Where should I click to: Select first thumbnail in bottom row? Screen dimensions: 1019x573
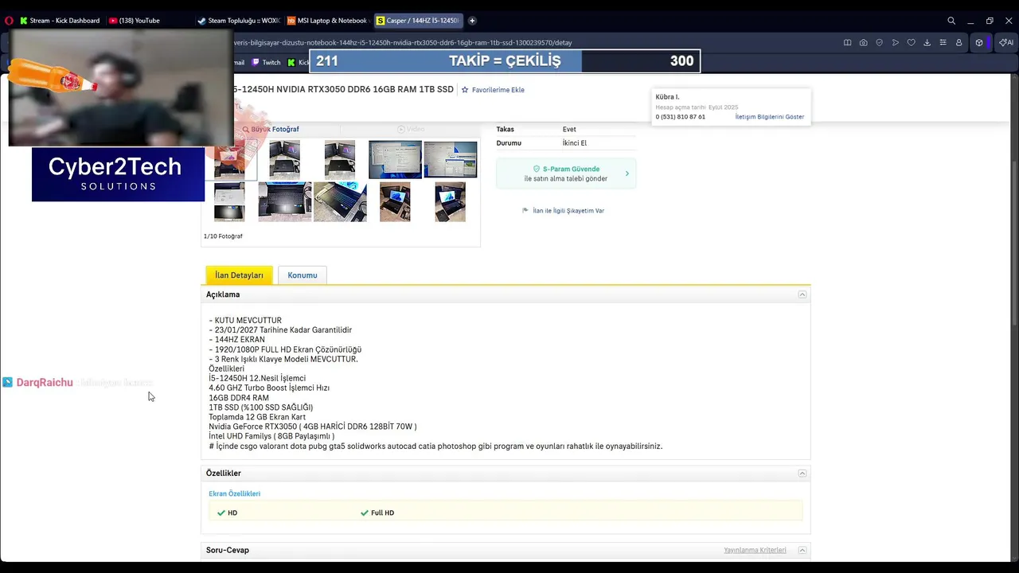(230, 201)
